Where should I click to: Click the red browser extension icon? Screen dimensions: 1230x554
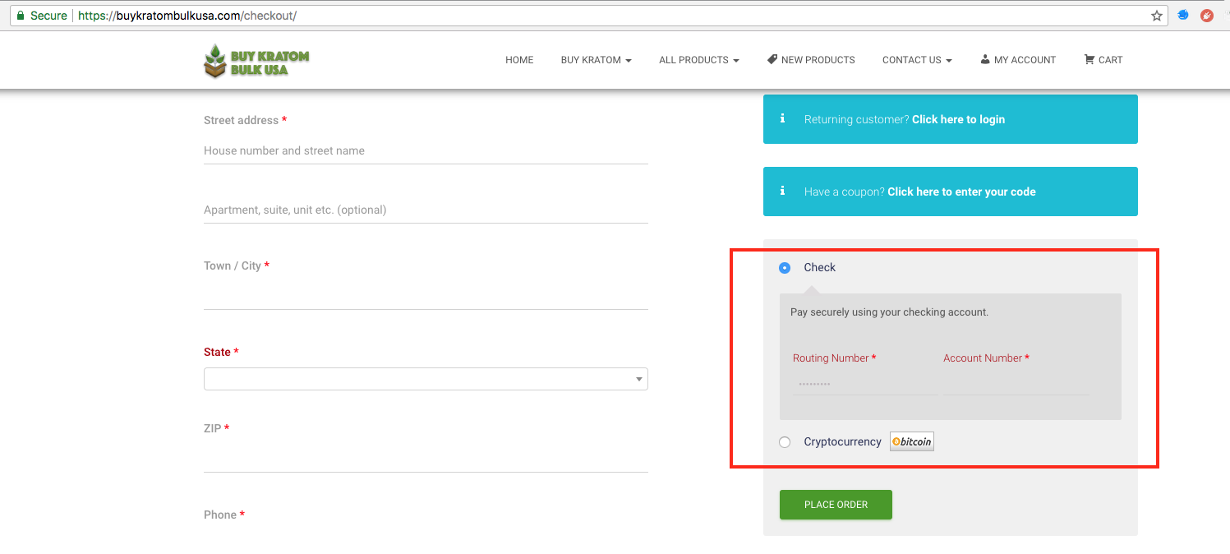(1207, 16)
